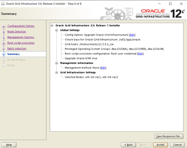187x148 pixels.
Task: Navigate to Root script execution step
Action: 21,43
